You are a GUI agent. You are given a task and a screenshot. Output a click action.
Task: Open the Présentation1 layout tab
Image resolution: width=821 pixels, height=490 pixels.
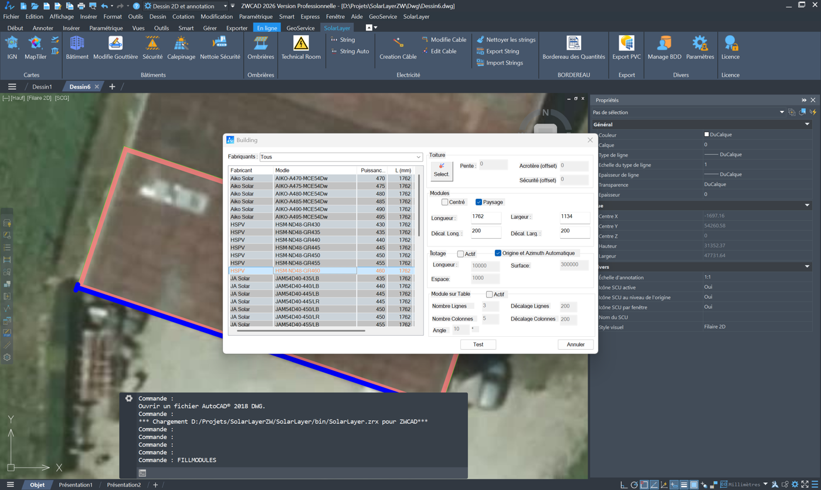click(76, 485)
